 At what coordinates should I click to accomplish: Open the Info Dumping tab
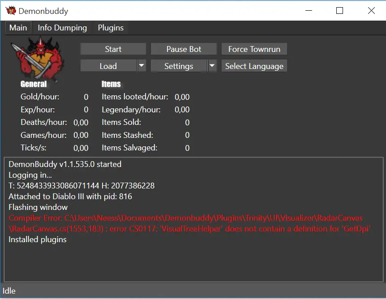(62, 28)
